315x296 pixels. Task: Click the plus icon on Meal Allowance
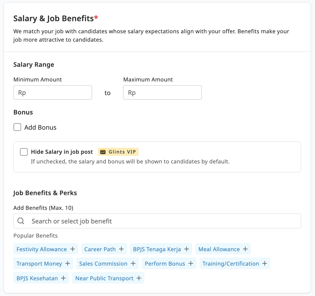245,249
